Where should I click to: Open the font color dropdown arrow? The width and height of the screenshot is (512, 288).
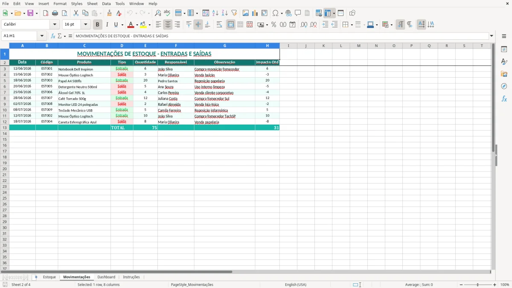[137, 25]
